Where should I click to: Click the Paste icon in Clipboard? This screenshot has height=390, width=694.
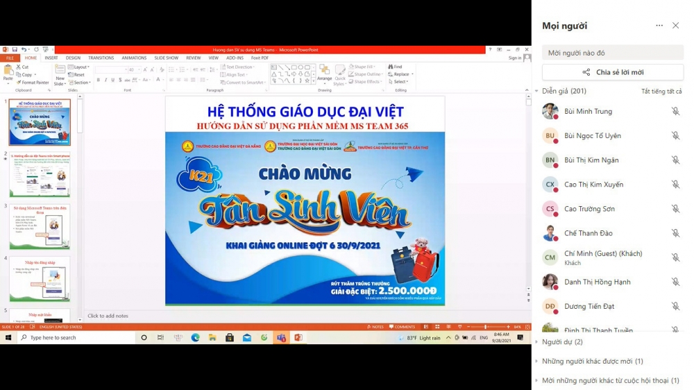pos(8,74)
